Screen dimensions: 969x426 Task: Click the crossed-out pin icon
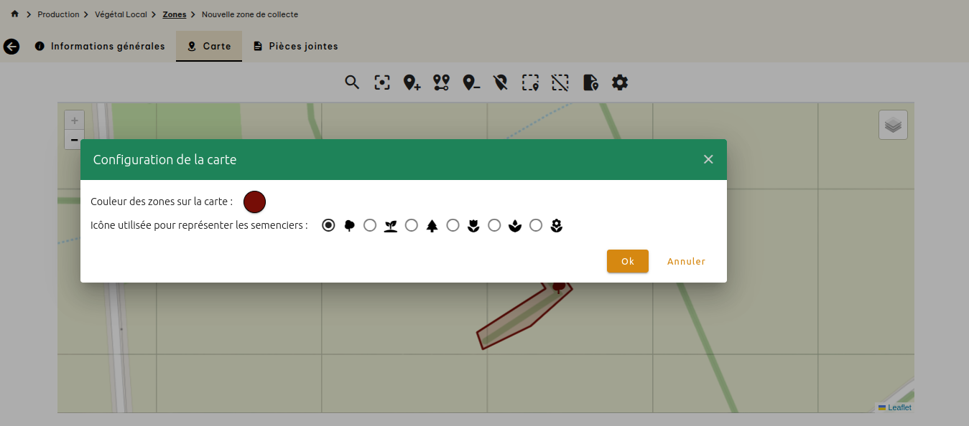pyautogui.click(x=501, y=82)
